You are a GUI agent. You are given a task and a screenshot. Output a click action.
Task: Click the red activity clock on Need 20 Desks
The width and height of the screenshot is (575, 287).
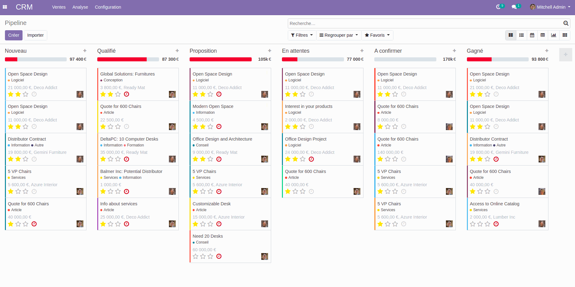[x=219, y=256]
